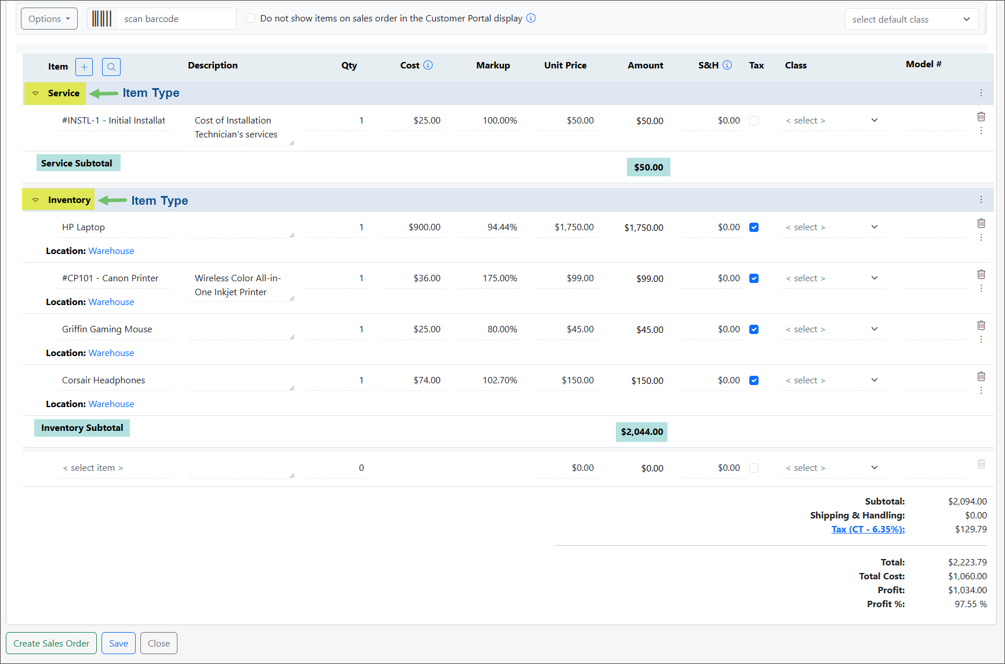
Task: Open kebab menu for Initial Installation row
Action: point(981,130)
